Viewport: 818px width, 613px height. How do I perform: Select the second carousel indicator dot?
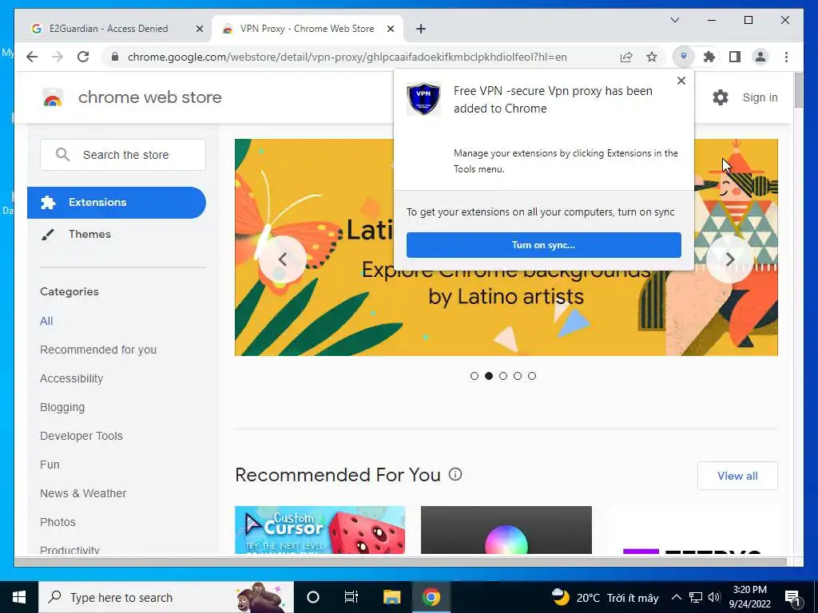pos(489,376)
